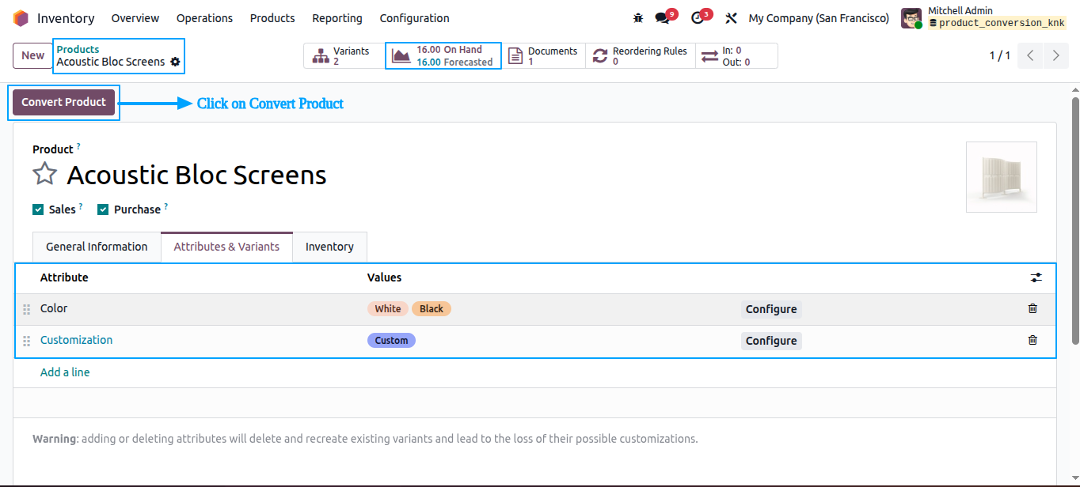Switch company My Company (San Francisco)
Screen dimensions: 1080x487
click(819, 17)
